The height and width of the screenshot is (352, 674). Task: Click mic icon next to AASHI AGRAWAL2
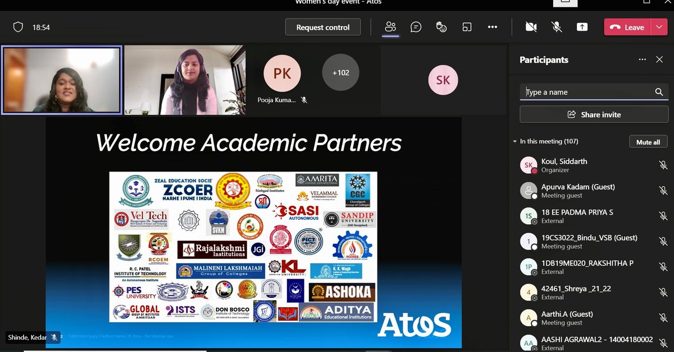coord(663,343)
